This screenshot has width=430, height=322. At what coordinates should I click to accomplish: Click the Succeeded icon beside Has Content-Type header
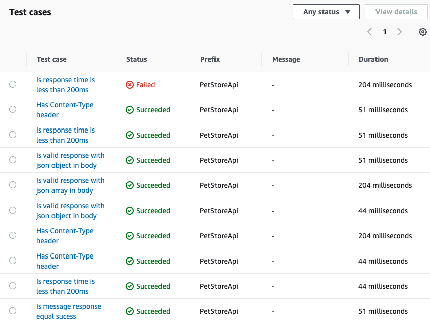130,110
